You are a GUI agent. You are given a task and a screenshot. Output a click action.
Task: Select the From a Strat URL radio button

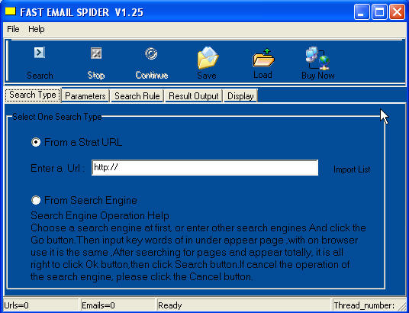coord(36,142)
